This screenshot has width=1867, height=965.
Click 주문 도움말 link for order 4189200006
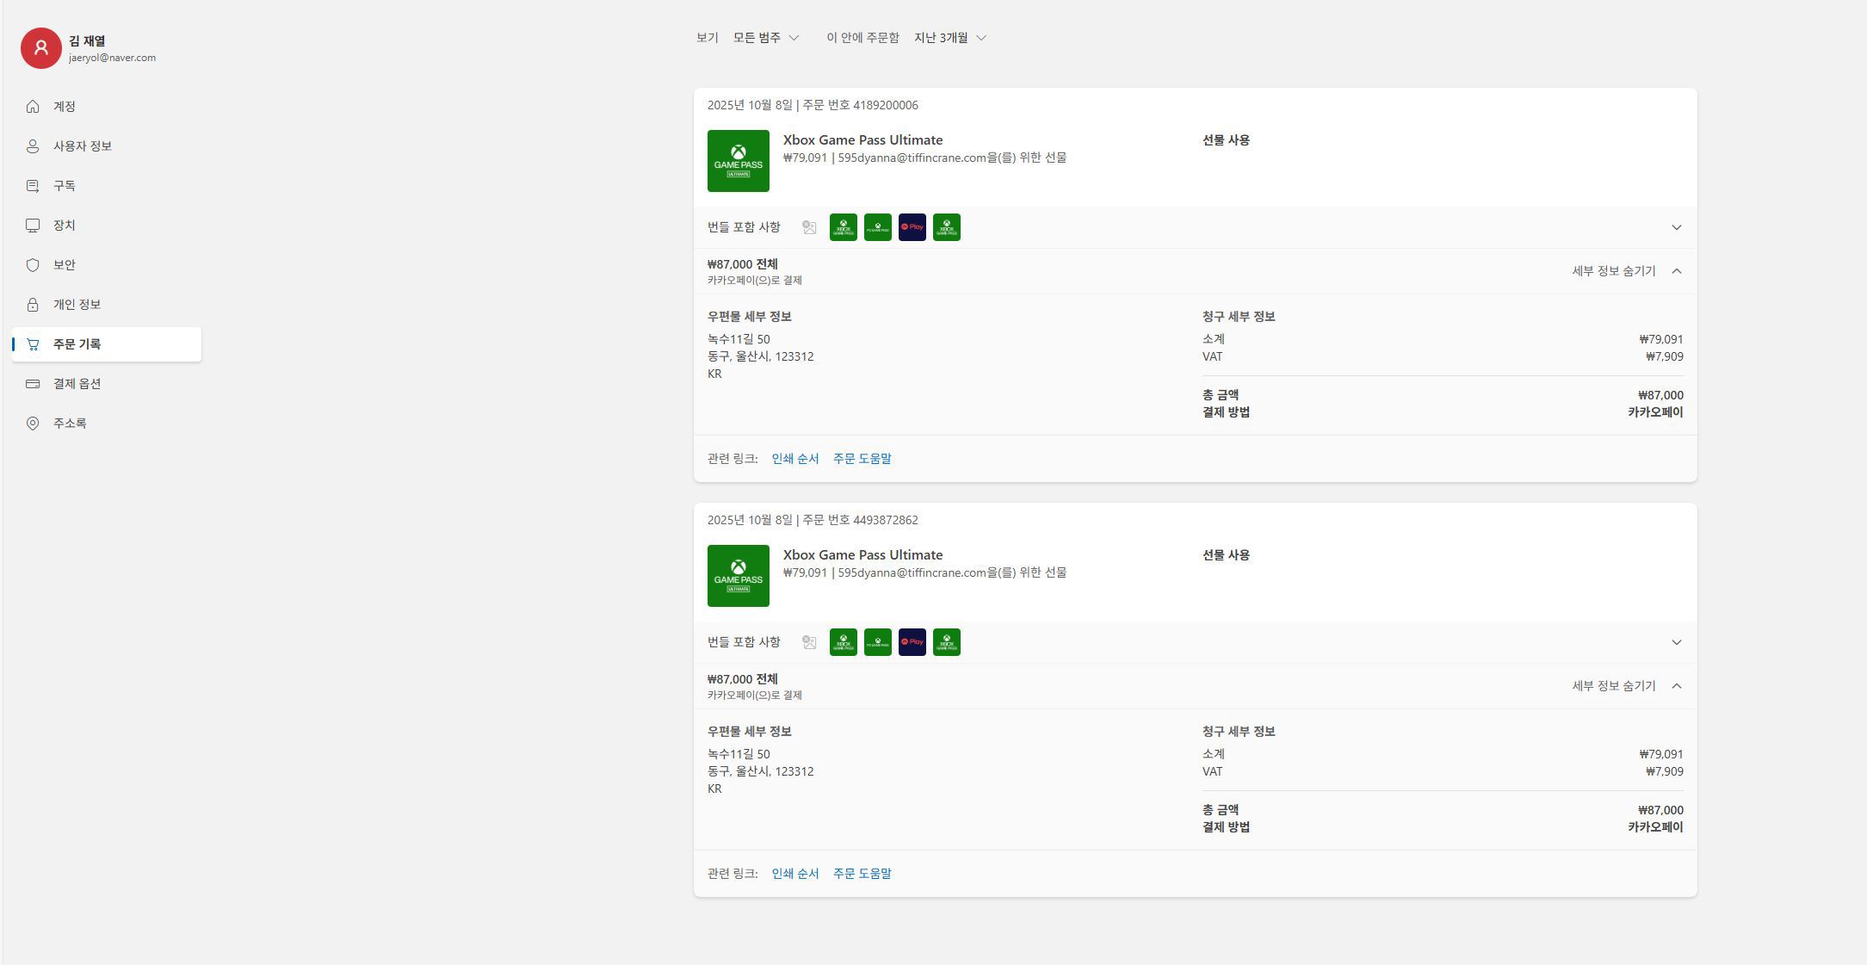[862, 459]
